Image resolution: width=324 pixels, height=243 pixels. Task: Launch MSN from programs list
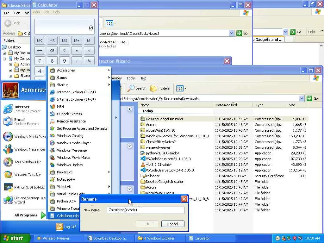[x=79, y=107]
